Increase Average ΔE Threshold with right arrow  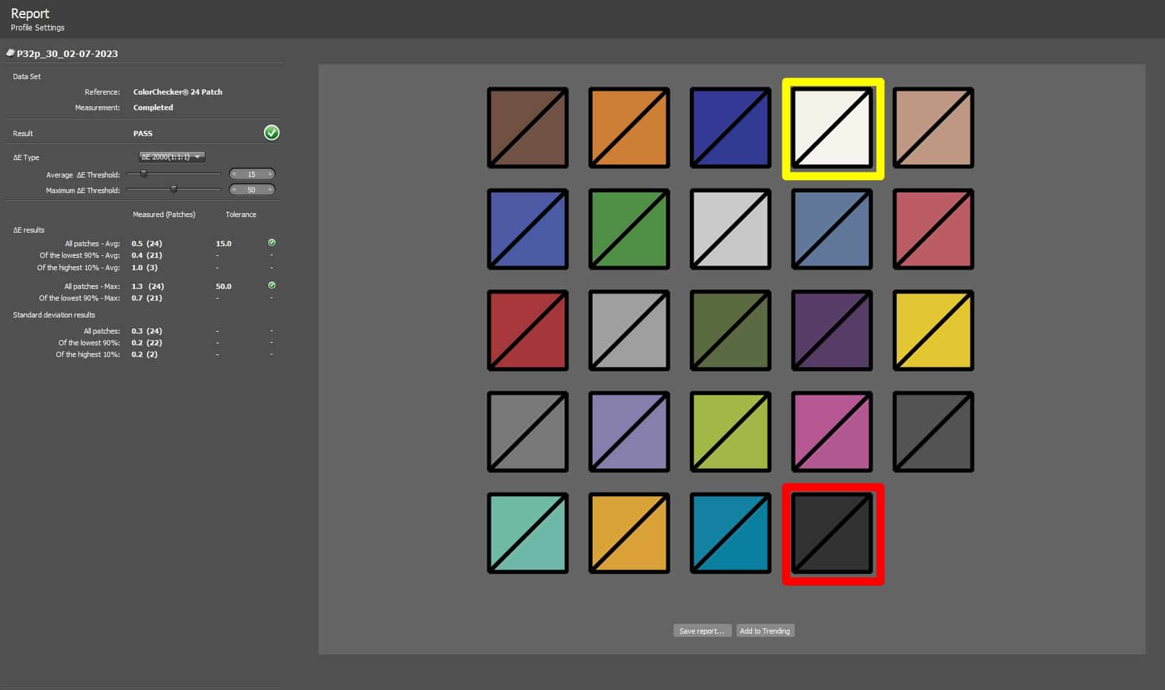270,174
